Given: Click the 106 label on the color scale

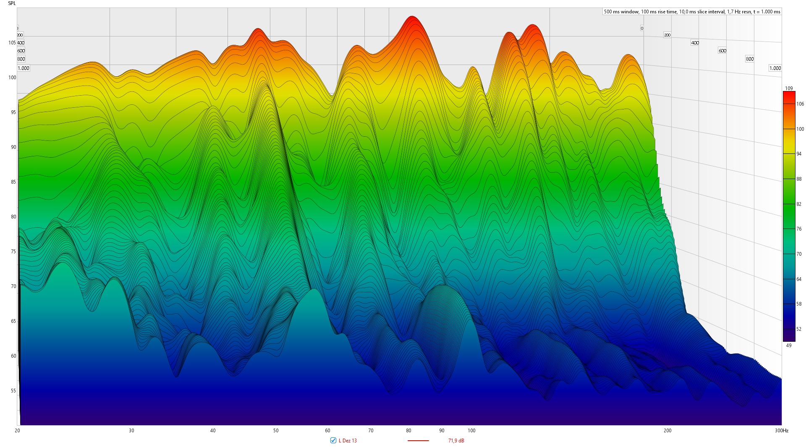Looking at the screenshot, I should pyautogui.click(x=800, y=104).
